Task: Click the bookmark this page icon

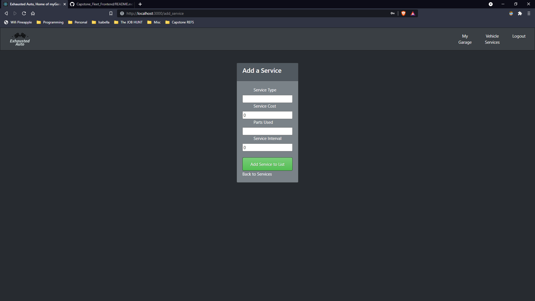Action: point(111,13)
